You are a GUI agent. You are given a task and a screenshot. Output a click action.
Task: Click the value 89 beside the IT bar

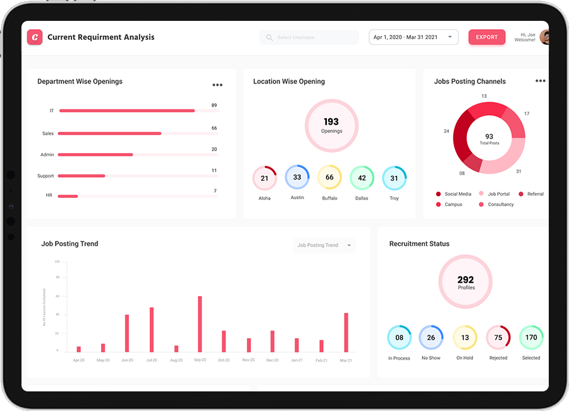[x=214, y=106]
